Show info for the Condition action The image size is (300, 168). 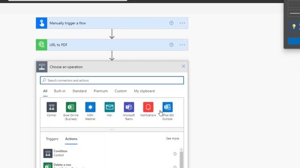[x=175, y=154]
